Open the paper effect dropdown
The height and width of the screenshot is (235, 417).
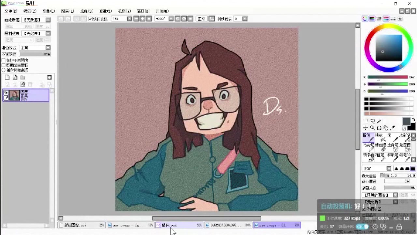pyautogui.click(x=37, y=33)
